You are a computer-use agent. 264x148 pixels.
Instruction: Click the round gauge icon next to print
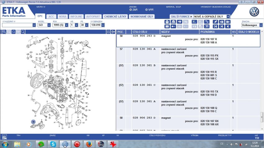click(173, 22)
